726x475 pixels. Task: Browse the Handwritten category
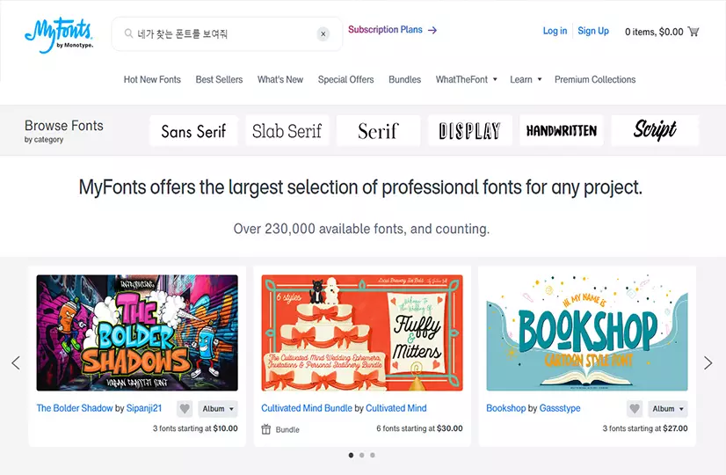562,131
